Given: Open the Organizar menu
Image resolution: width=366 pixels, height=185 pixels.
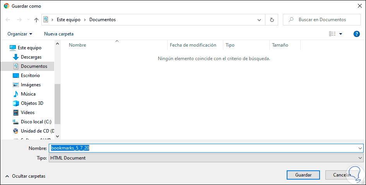Looking at the screenshot, I should tap(20, 34).
